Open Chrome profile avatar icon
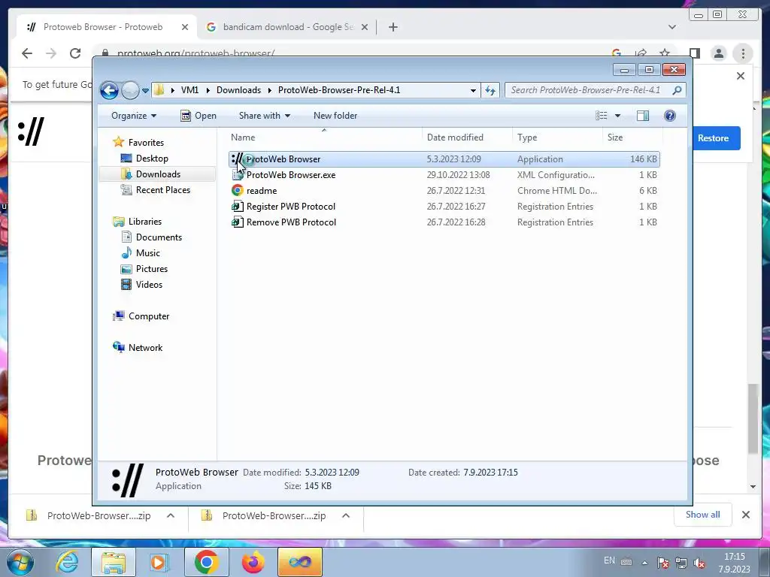Screen dimensions: 770x577 pyautogui.click(x=718, y=53)
